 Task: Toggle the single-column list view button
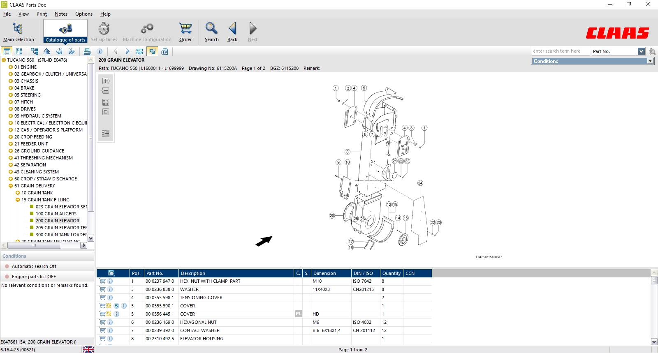click(x=7, y=51)
